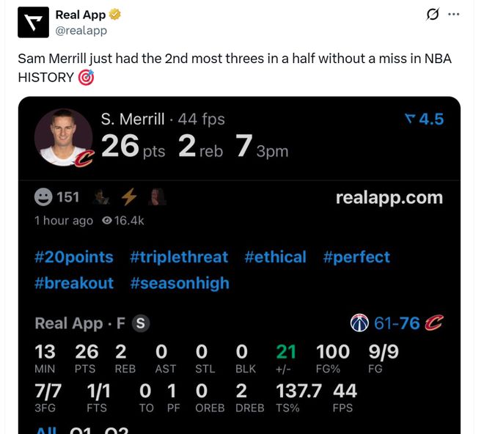Viewport: 484px width, 434px height.
Task: Click the 4.5 rating indicator
Action: [x=424, y=119]
